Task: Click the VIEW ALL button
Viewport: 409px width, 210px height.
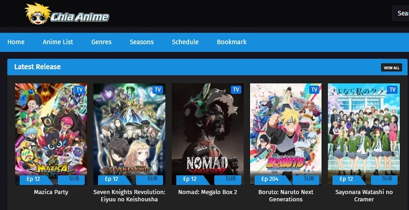Action: [x=392, y=68]
